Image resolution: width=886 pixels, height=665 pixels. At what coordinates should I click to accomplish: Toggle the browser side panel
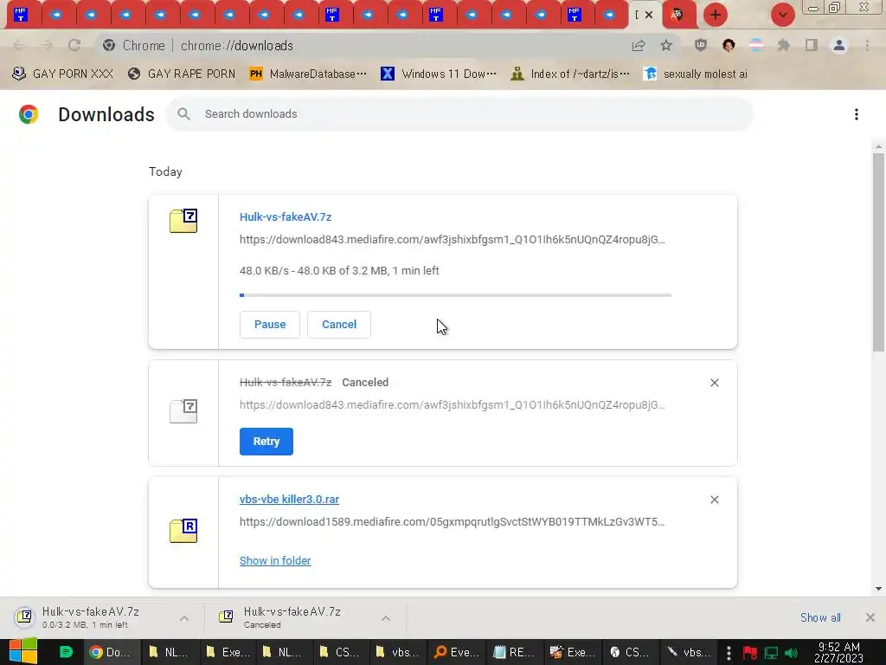tap(812, 45)
